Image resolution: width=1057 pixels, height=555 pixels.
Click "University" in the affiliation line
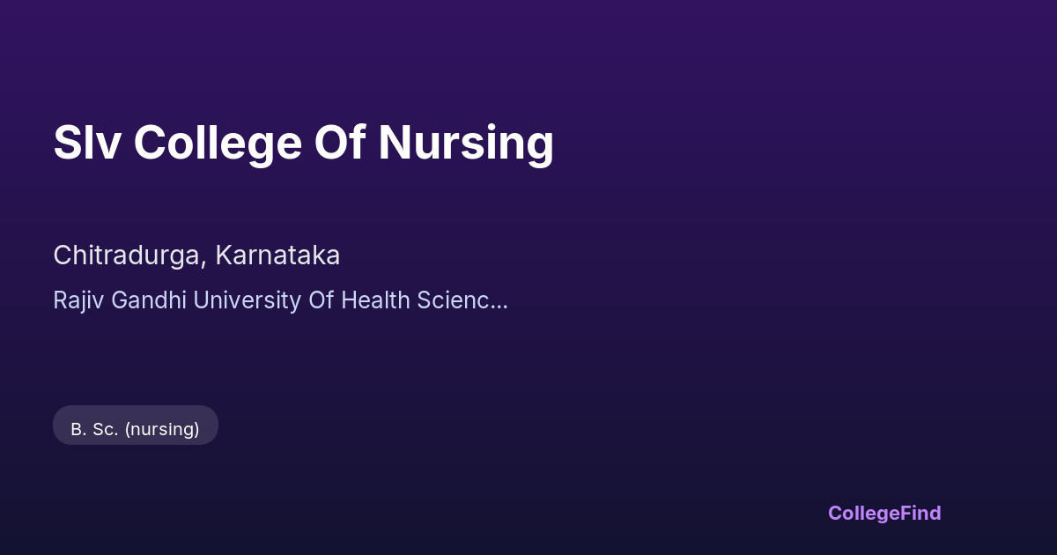[x=246, y=300]
